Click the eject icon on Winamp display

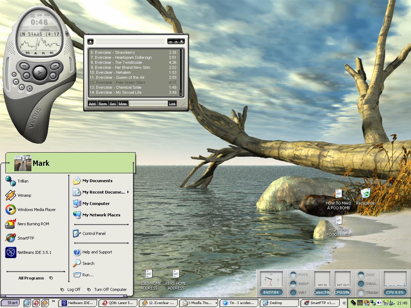(x=35, y=53)
